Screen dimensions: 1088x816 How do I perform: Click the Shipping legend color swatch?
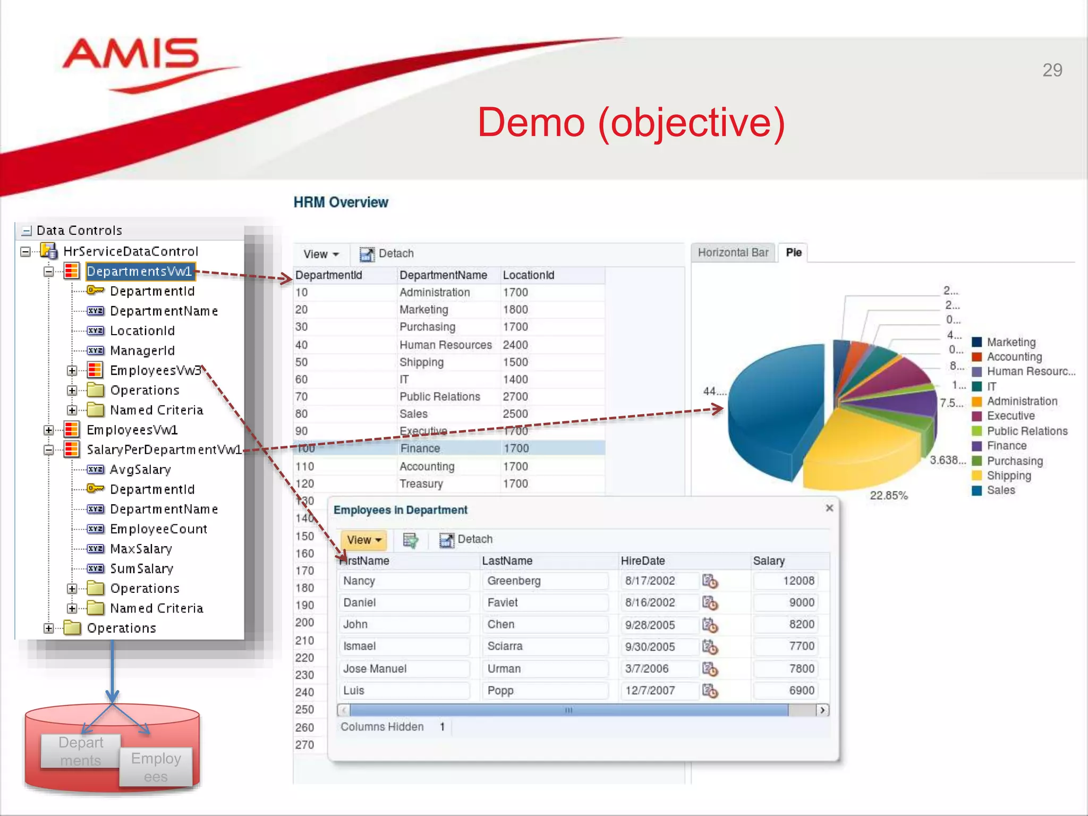(977, 475)
